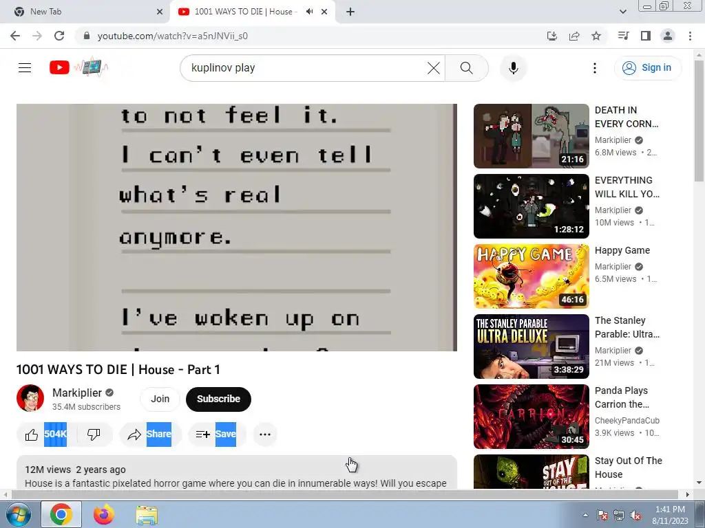This screenshot has height=528, width=705.
Task: Click the browser forward arrow
Action: point(37,36)
